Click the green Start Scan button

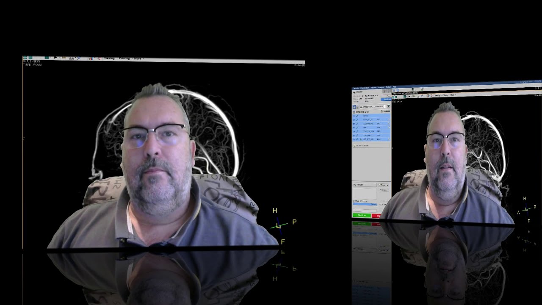[x=362, y=215]
